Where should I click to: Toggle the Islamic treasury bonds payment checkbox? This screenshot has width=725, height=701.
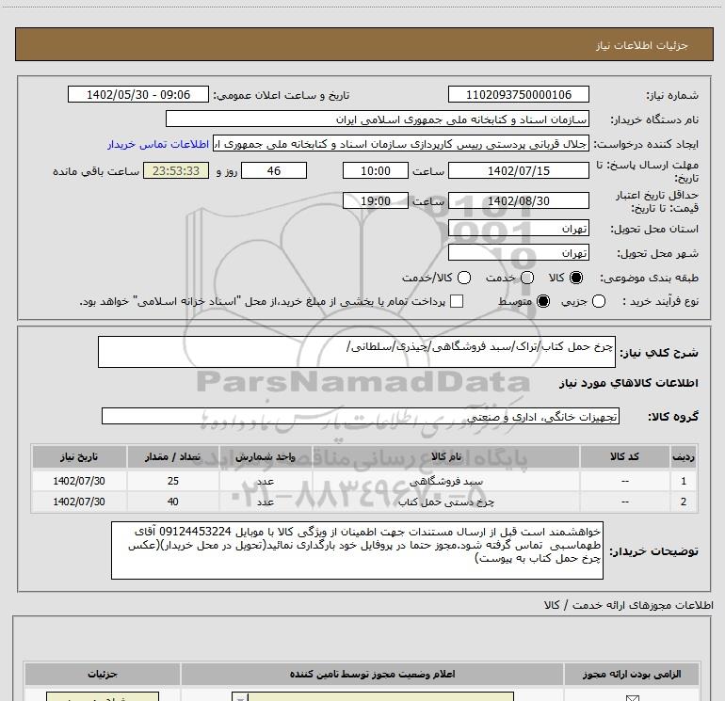coord(457,301)
